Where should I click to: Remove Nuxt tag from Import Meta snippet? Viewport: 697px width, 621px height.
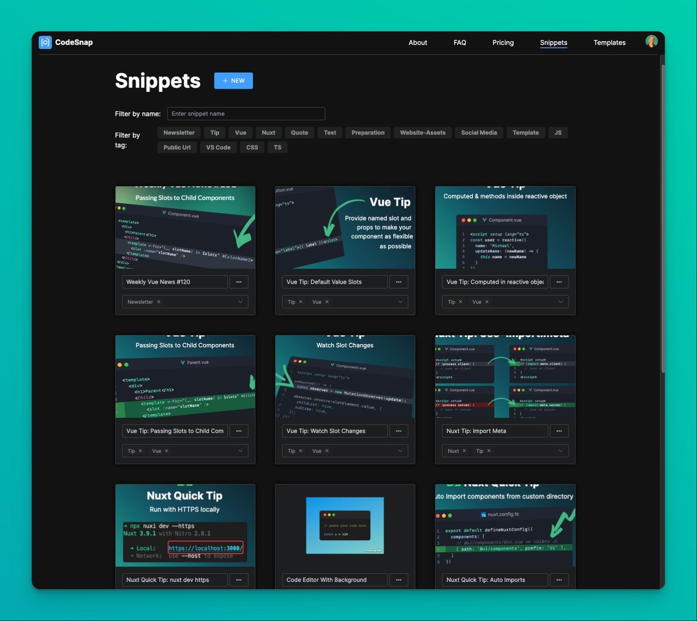point(464,451)
